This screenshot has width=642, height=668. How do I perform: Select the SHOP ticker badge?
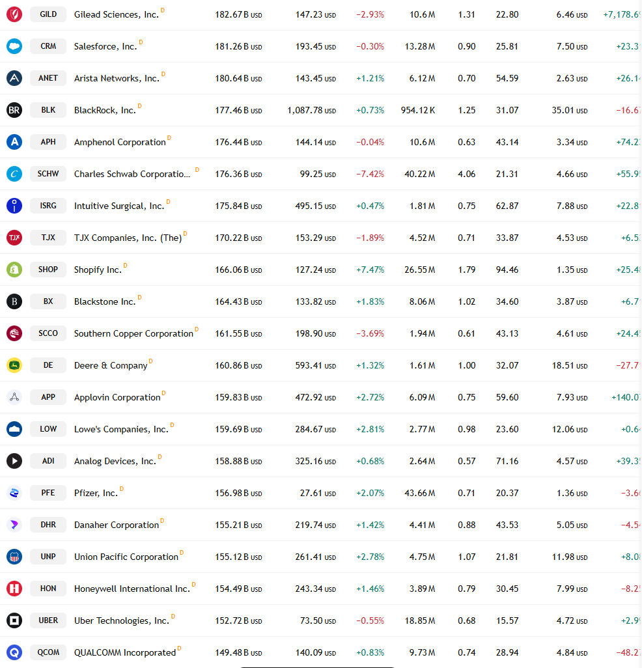[48, 270]
